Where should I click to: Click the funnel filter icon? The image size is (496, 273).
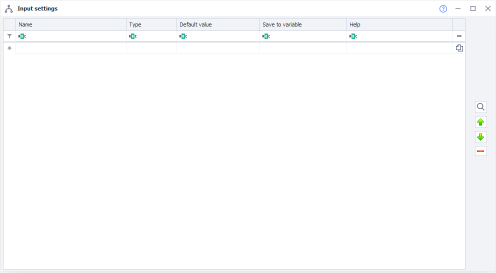tap(9, 36)
